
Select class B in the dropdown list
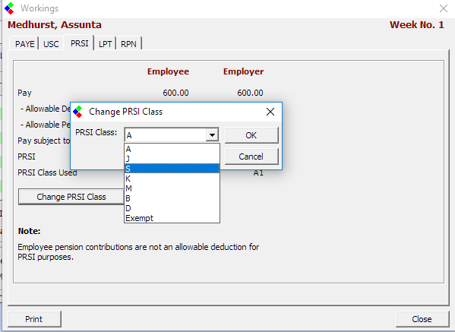tap(172, 198)
